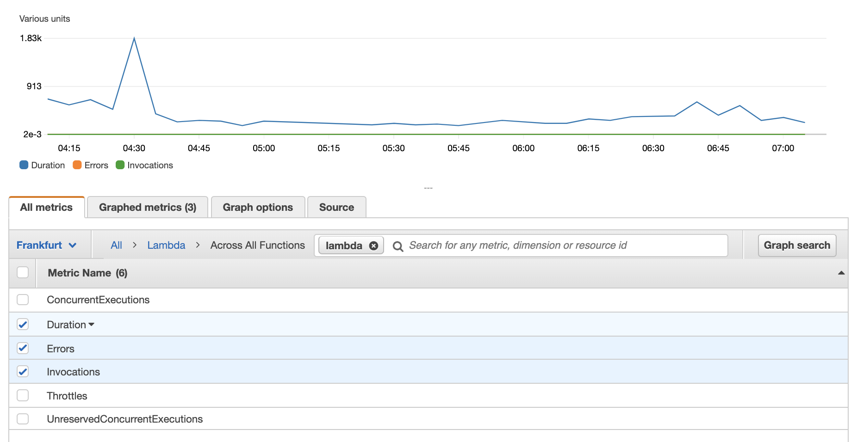The height and width of the screenshot is (442, 857).
Task: Expand the Duration metric options caret
Action: (x=91, y=325)
